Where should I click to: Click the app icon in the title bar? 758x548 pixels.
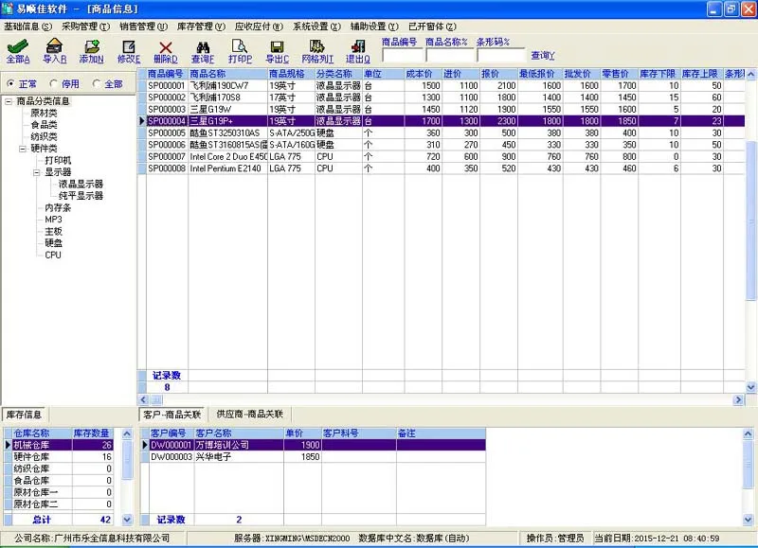pos(8,9)
